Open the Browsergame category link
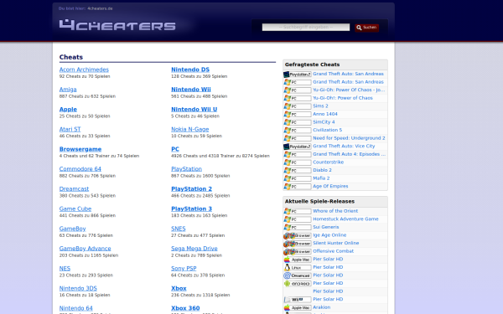 tap(80, 149)
